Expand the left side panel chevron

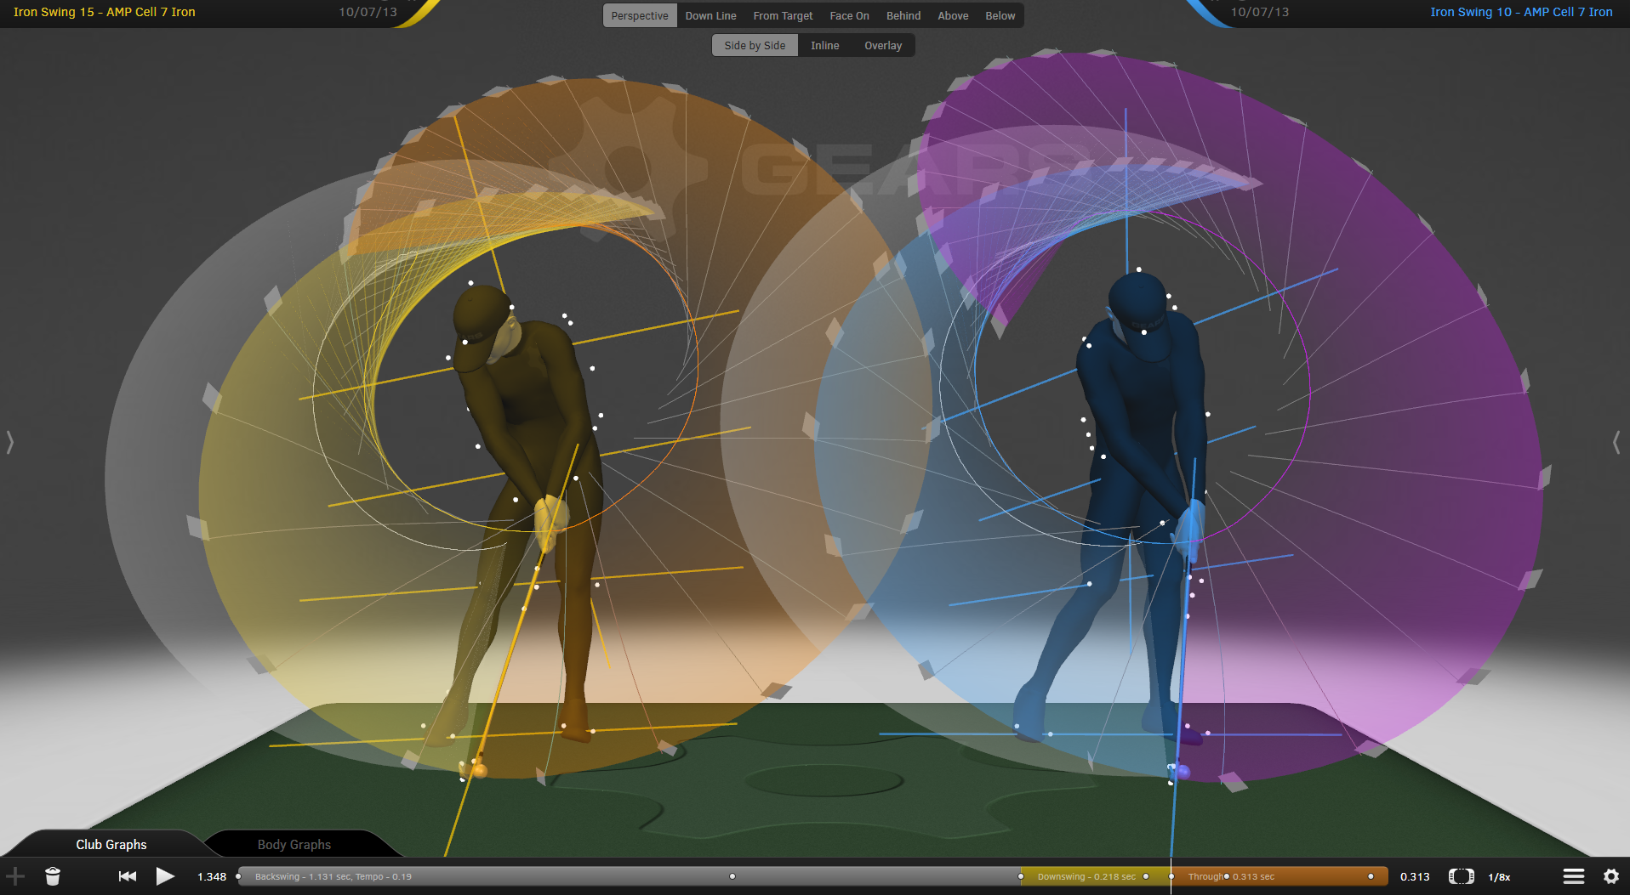tap(9, 442)
